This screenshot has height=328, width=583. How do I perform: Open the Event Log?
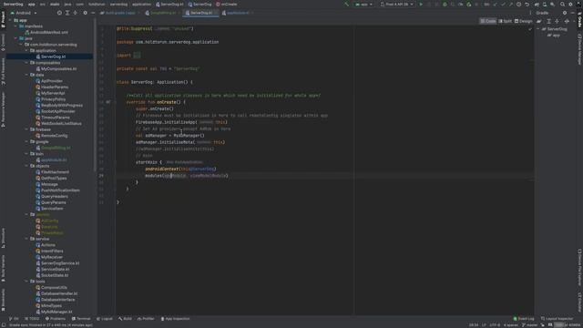[x=524, y=319]
